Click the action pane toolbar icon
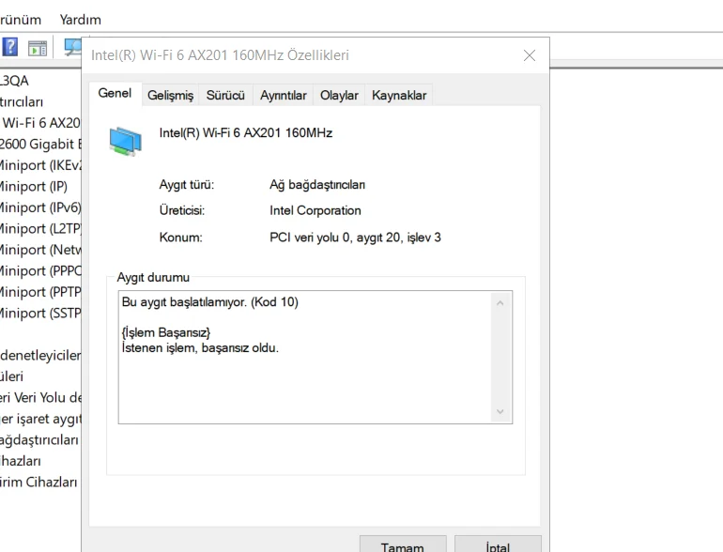 (x=38, y=48)
